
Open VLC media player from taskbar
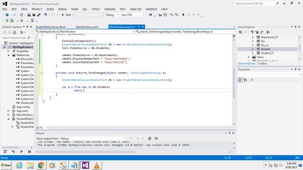pyautogui.click(x=97, y=165)
